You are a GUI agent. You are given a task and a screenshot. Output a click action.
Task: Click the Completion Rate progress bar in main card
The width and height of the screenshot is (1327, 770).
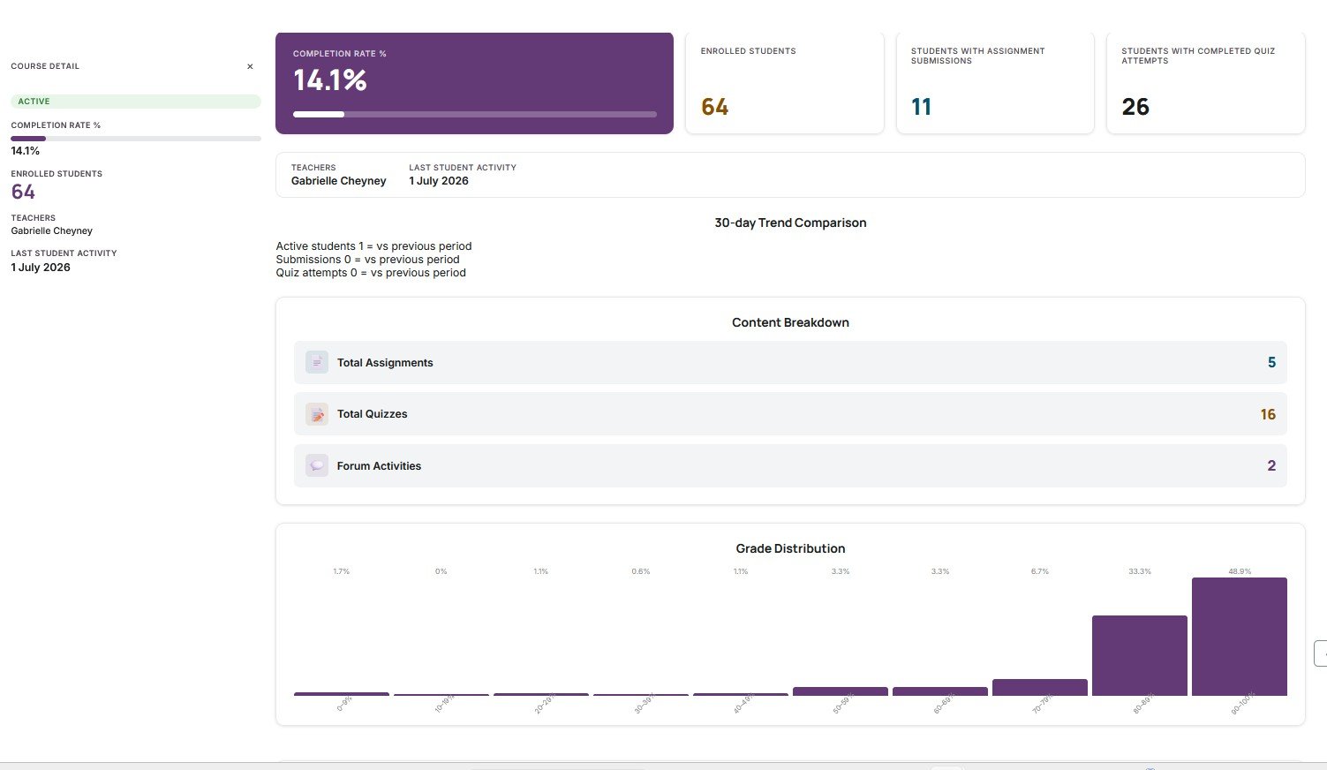click(x=475, y=114)
